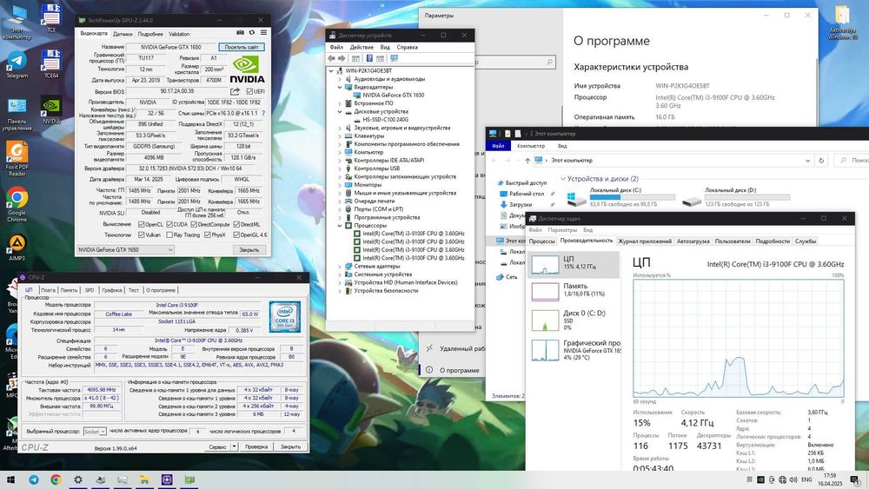Open the Компьютер ribbon tab in Explorer
The image size is (869, 489).
(531, 146)
